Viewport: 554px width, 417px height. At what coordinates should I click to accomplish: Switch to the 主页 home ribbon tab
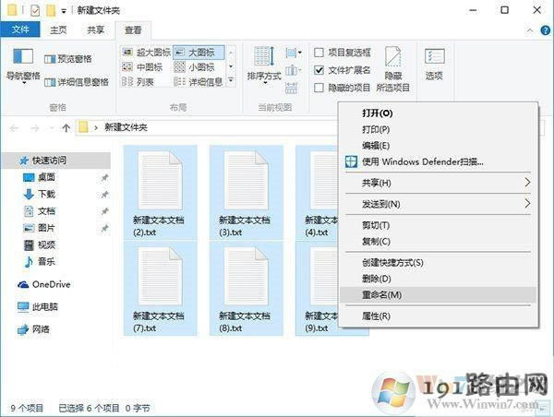(57, 30)
